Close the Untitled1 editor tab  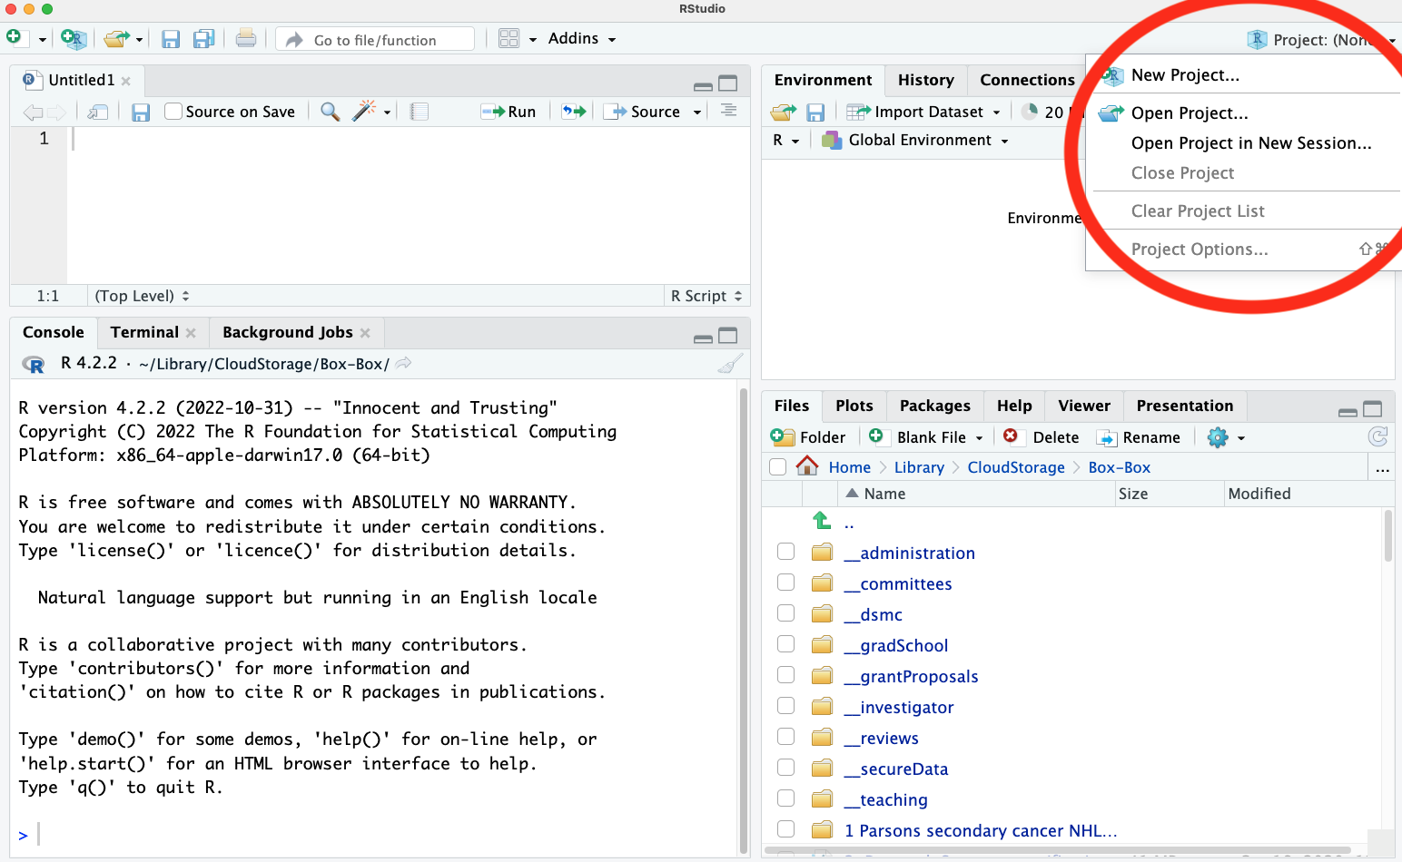point(126,81)
